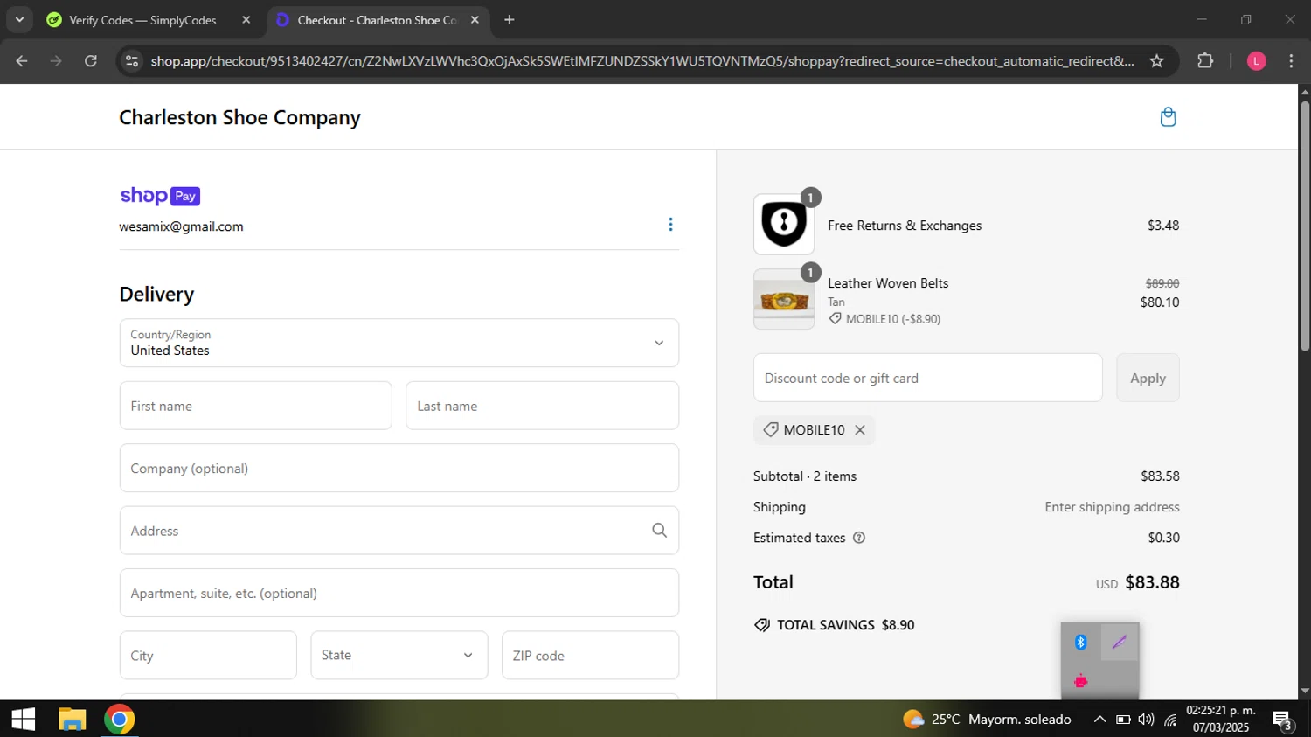This screenshot has width=1311, height=737.
Task: Click the 'Leather Woven Belts' item name
Action: 888,283
